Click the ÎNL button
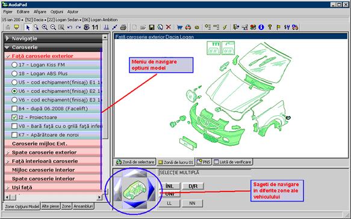 pyautogui.click(x=169, y=186)
